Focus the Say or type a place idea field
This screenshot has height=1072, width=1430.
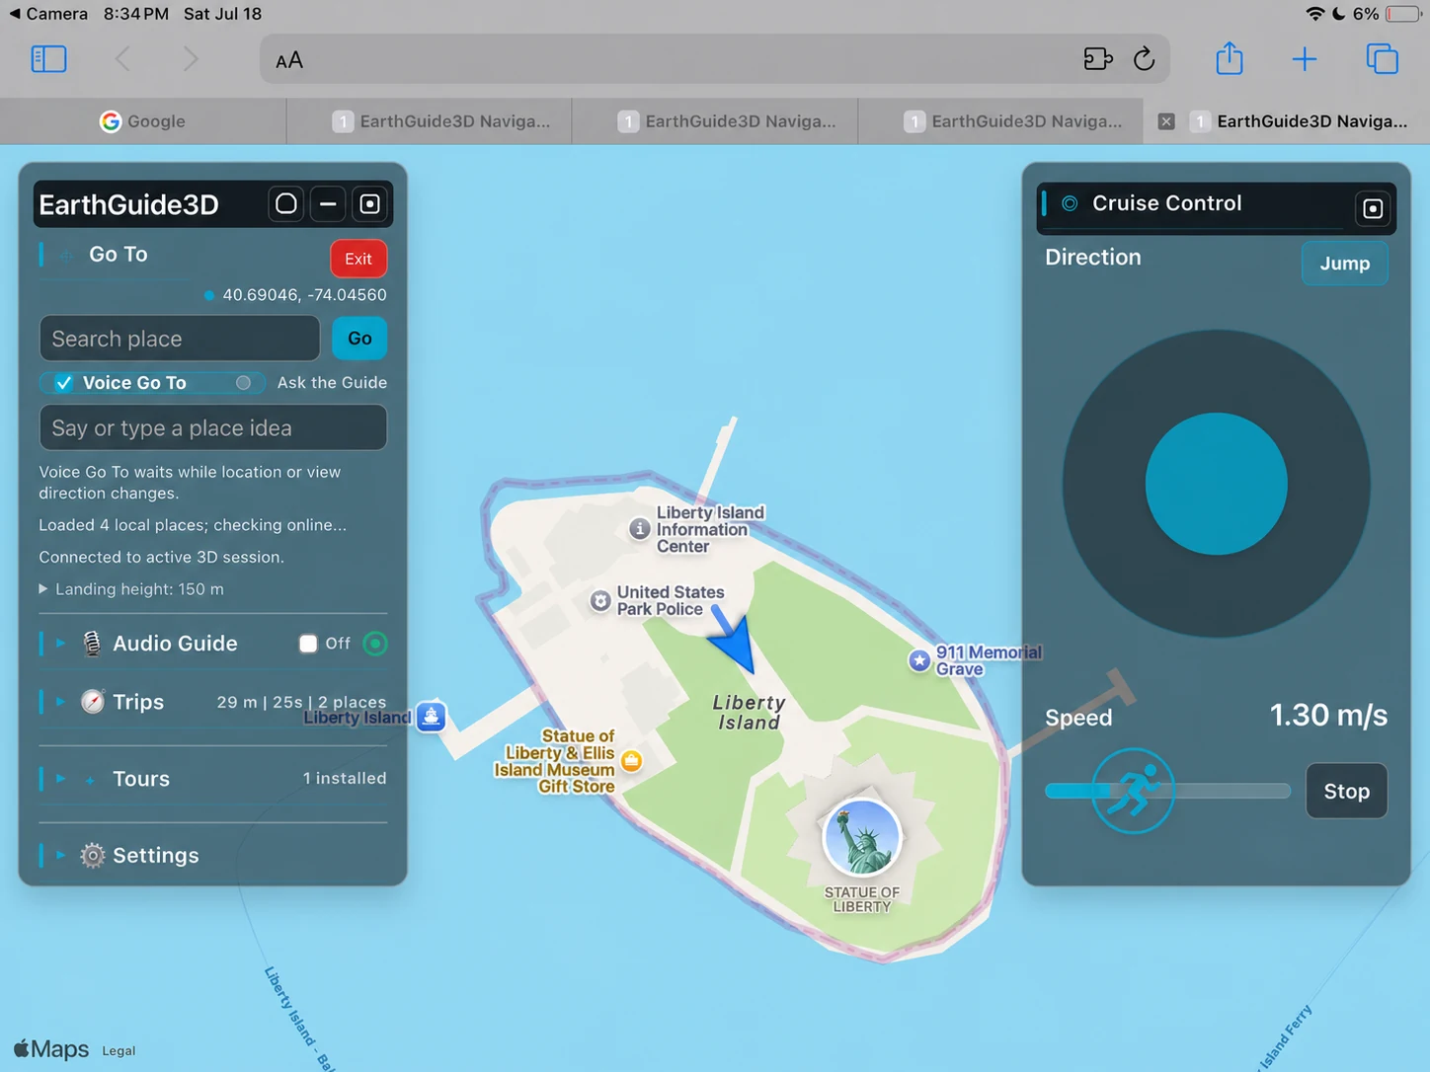213,428
